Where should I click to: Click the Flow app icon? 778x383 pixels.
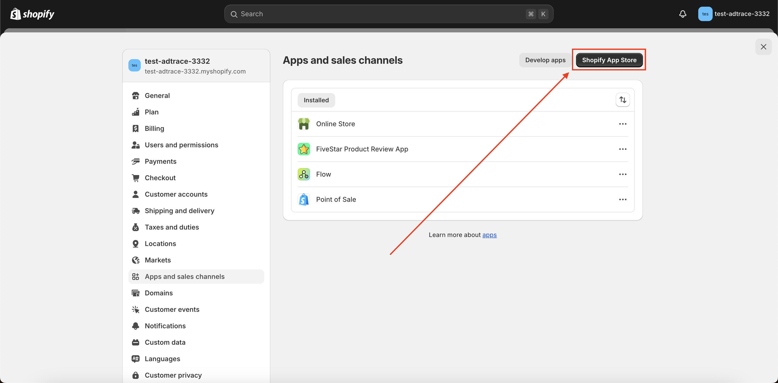click(304, 174)
